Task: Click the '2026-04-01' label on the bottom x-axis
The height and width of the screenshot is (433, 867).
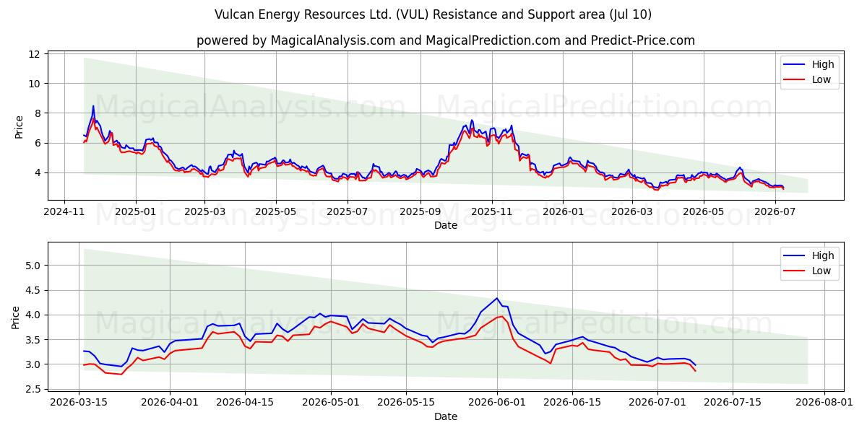Action: 171,403
